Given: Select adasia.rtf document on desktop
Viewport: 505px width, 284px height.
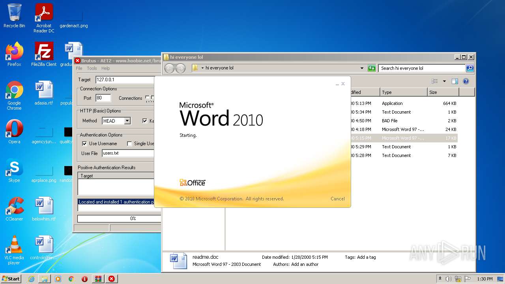Looking at the screenshot, I should [x=44, y=93].
